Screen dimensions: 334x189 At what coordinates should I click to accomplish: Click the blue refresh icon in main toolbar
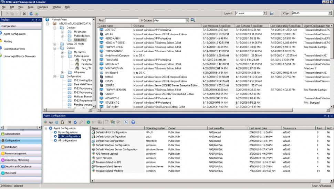(x=31, y=14)
